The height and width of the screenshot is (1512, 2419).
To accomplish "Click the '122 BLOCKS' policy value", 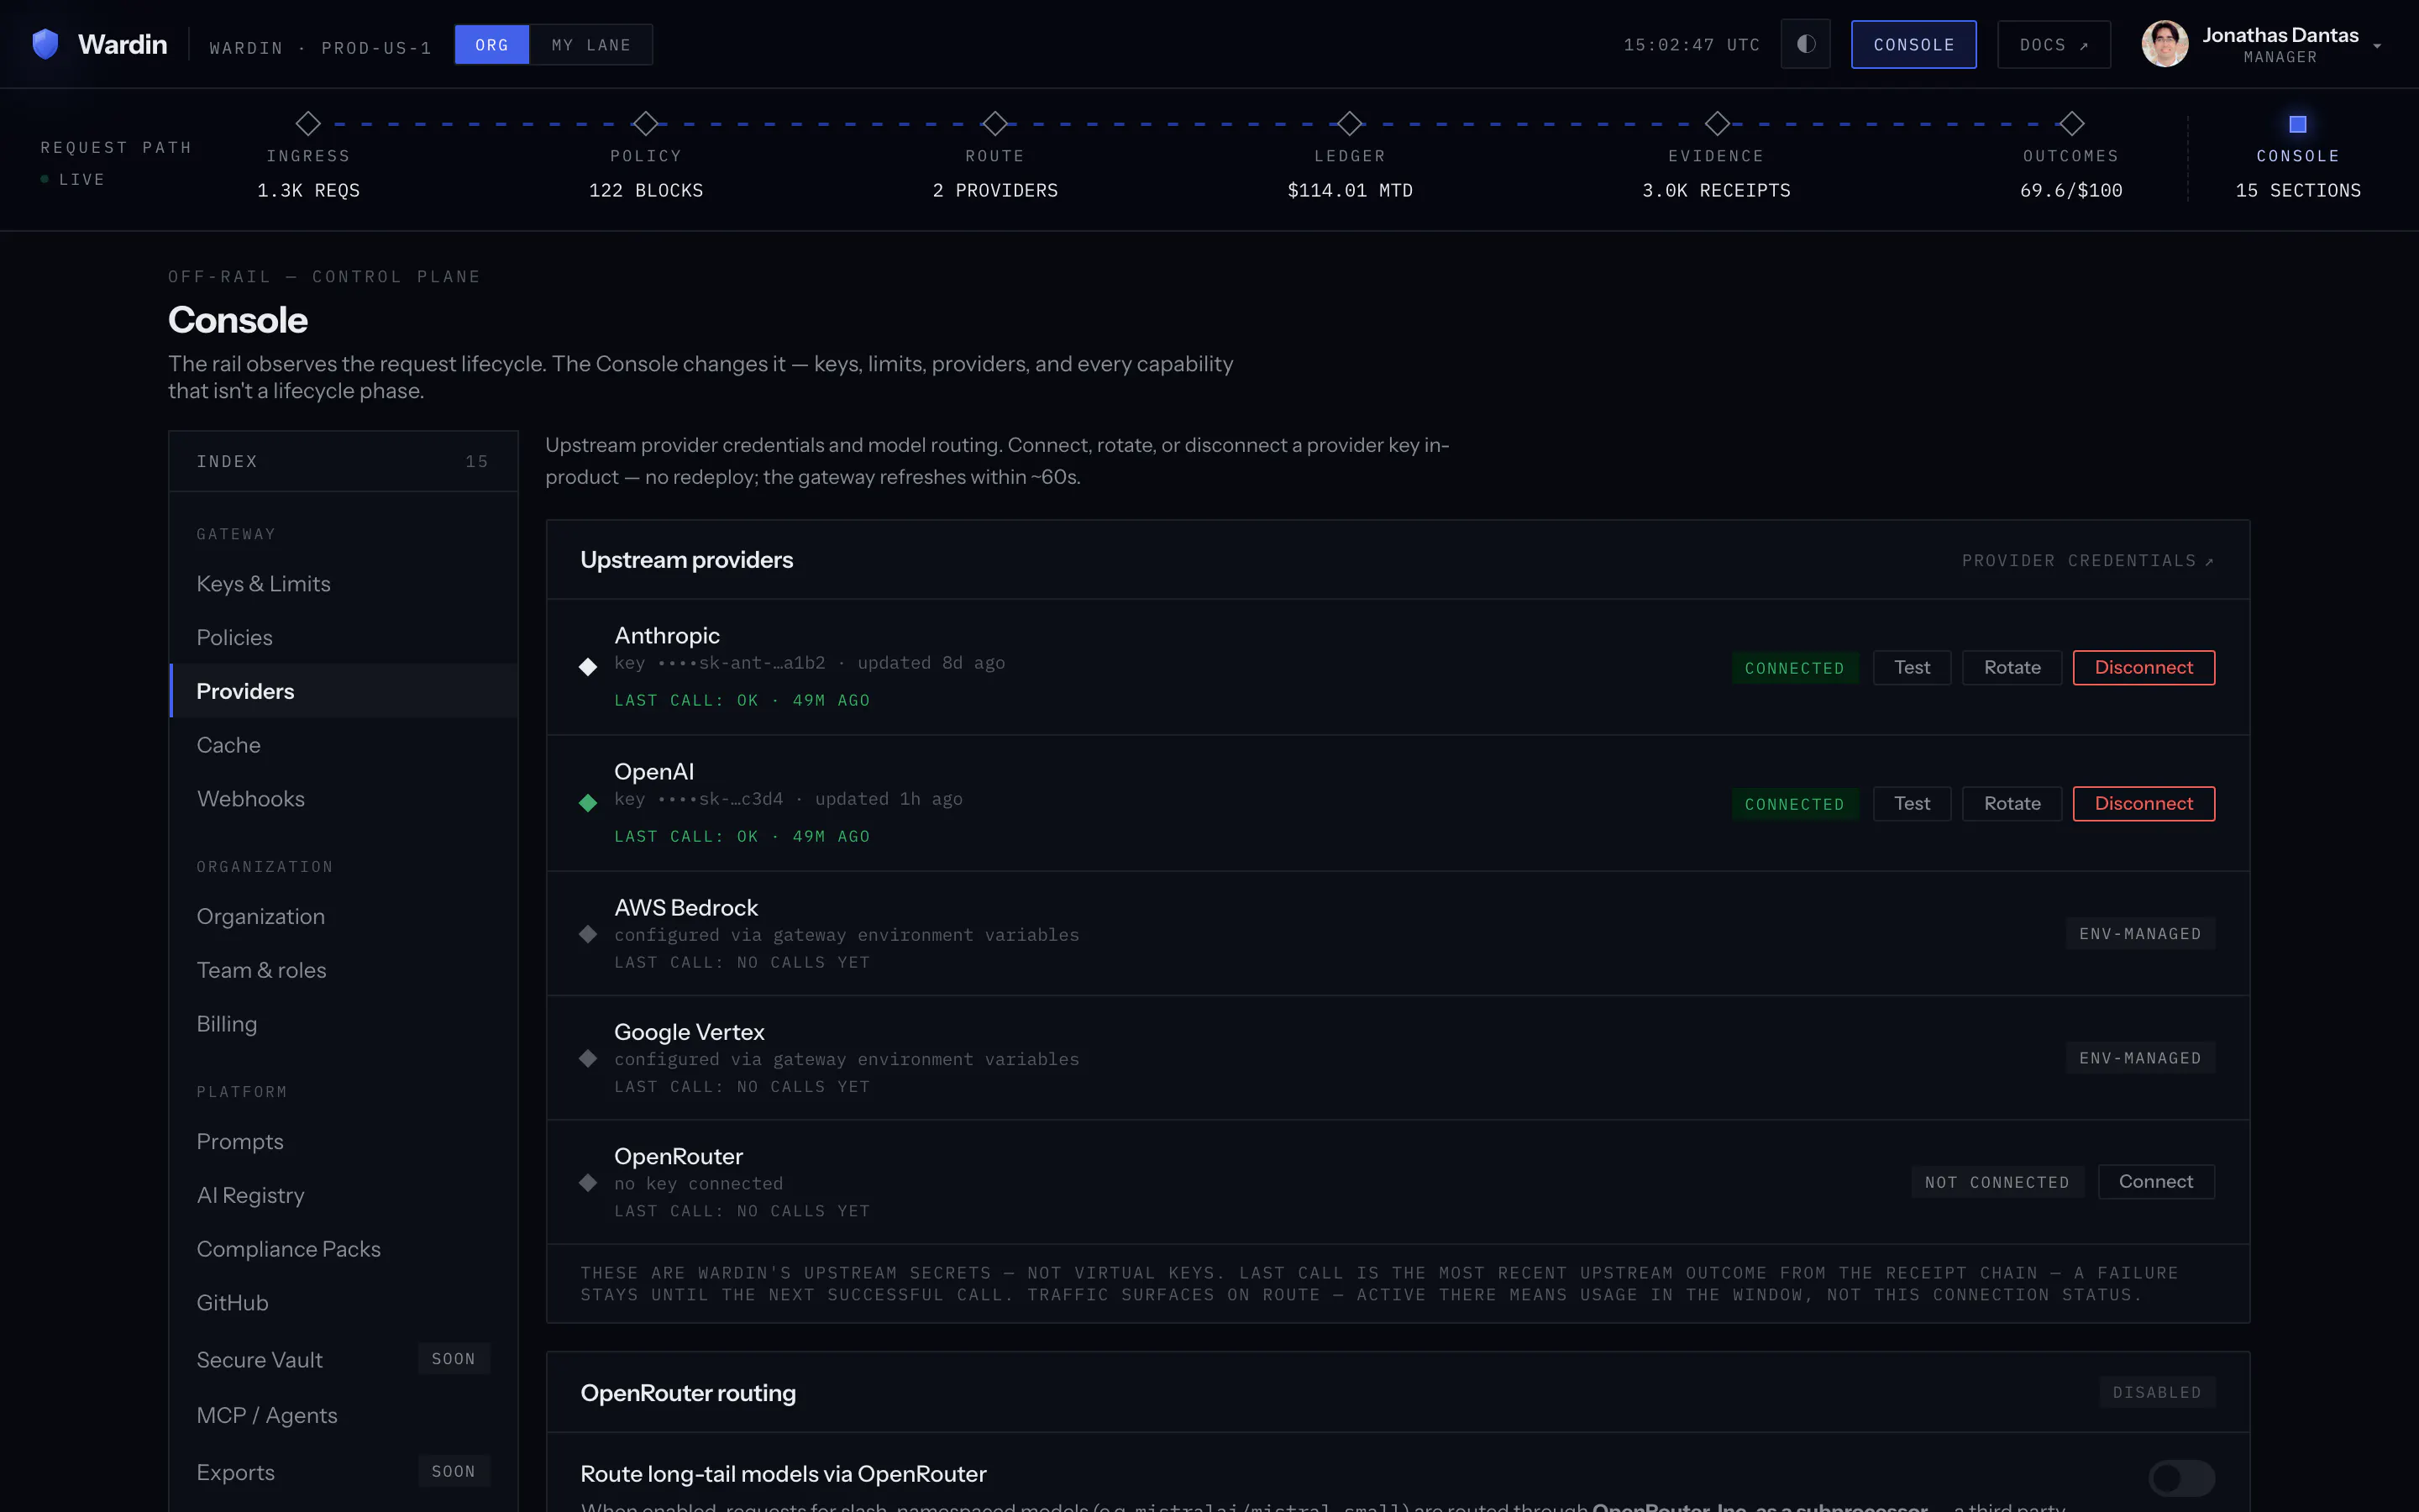I will (646, 191).
